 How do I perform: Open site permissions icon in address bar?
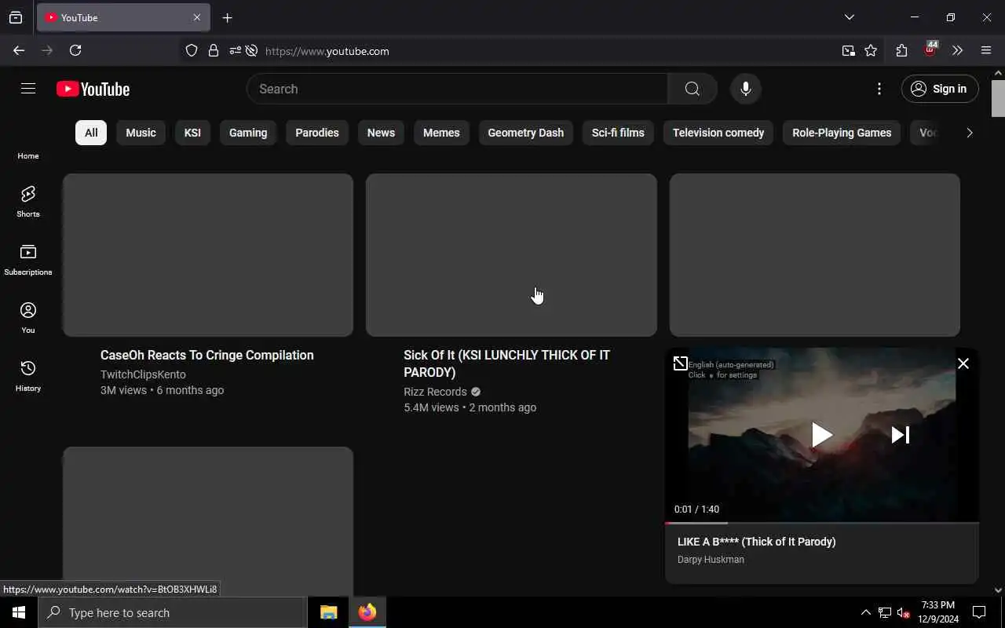(235, 51)
